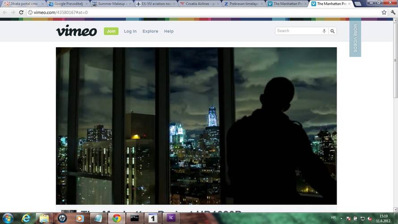Image resolution: width=398 pixels, height=224 pixels.
Task: Switch to the EX-YU aviation news tab
Action: pyautogui.click(x=155, y=4)
